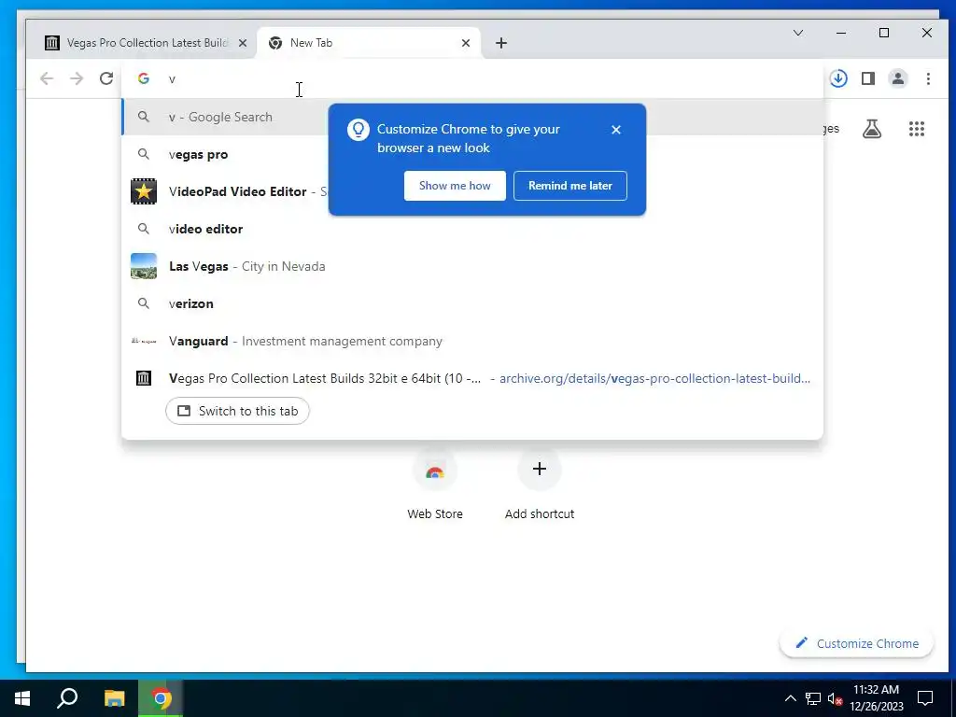Select the New Tab tab

pos(369,43)
